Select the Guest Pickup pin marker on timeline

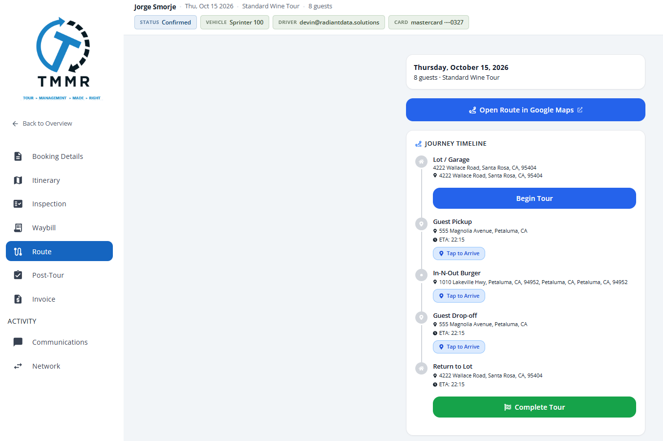pos(421,224)
